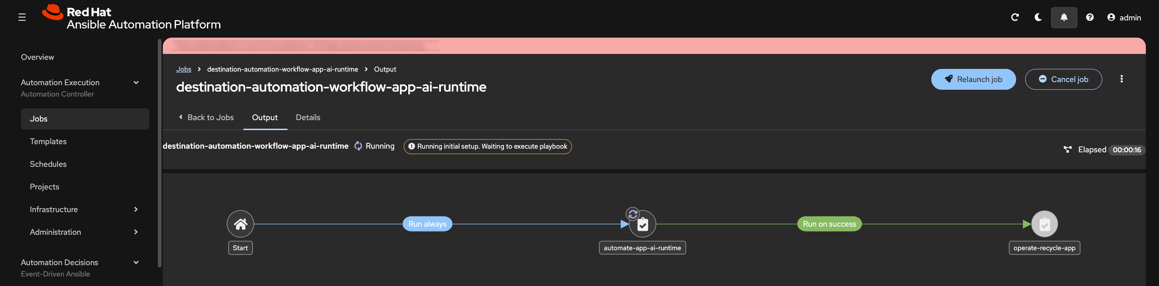This screenshot has height=286, width=1159.
Task: Click the workflow tree icon beside Elapsed
Action: [1068, 150]
